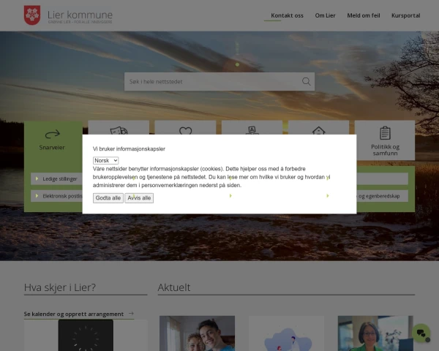
Task: Open the news thumbnail with smiling boy
Action: (x=197, y=333)
